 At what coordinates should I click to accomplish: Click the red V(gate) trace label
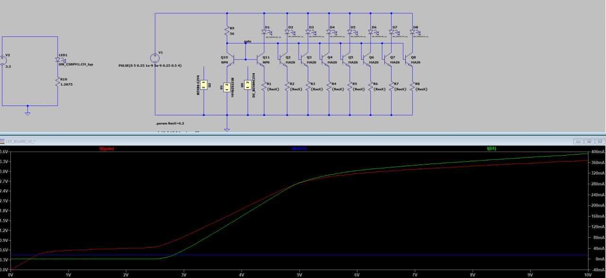(107, 149)
